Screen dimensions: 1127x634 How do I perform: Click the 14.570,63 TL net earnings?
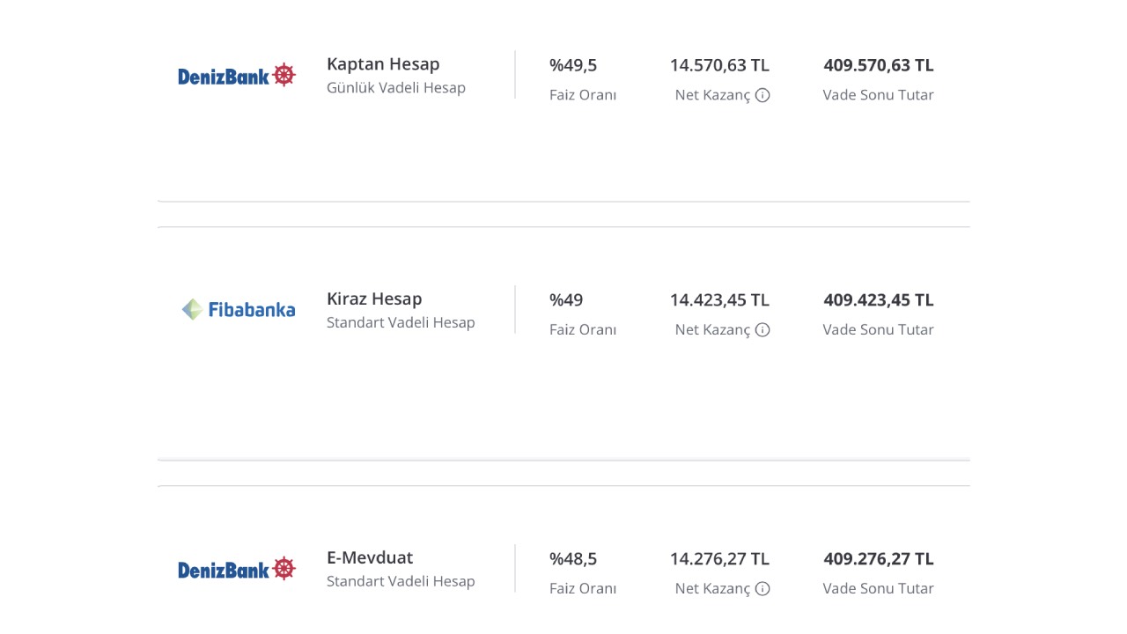tap(719, 65)
